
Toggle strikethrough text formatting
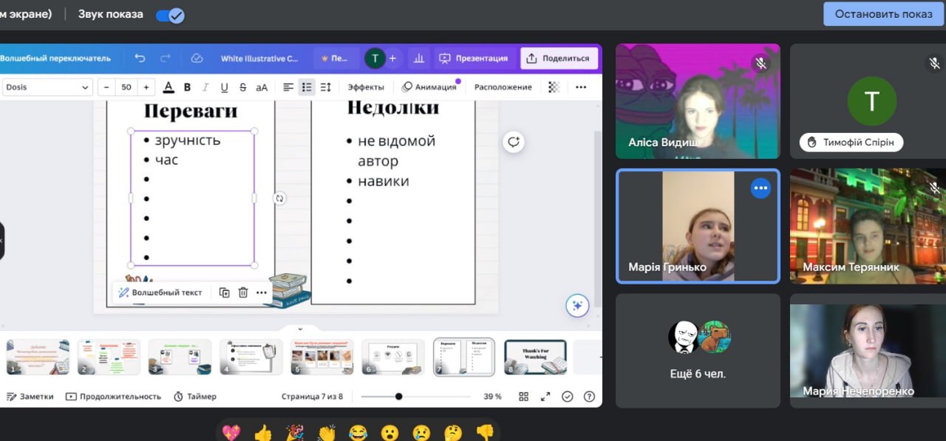[x=242, y=87]
